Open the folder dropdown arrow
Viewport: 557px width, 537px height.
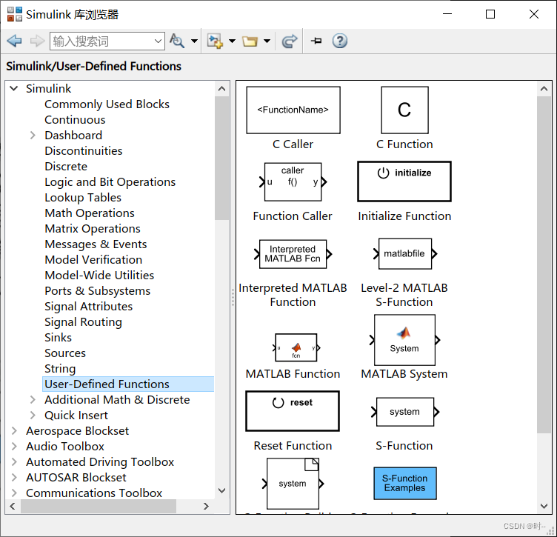tap(267, 41)
